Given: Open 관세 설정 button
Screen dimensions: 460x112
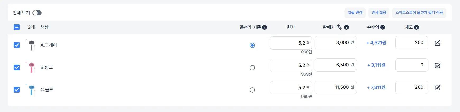Looking at the screenshot, I should [x=379, y=13].
